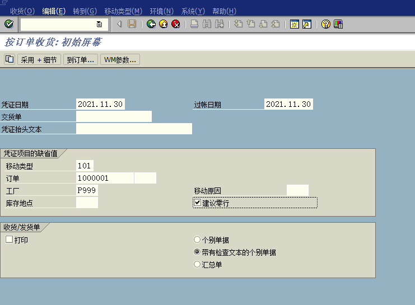The height and width of the screenshot is (305, 415).
Task: Click the Save diskette icon
Action: click(x=132, y=24)
